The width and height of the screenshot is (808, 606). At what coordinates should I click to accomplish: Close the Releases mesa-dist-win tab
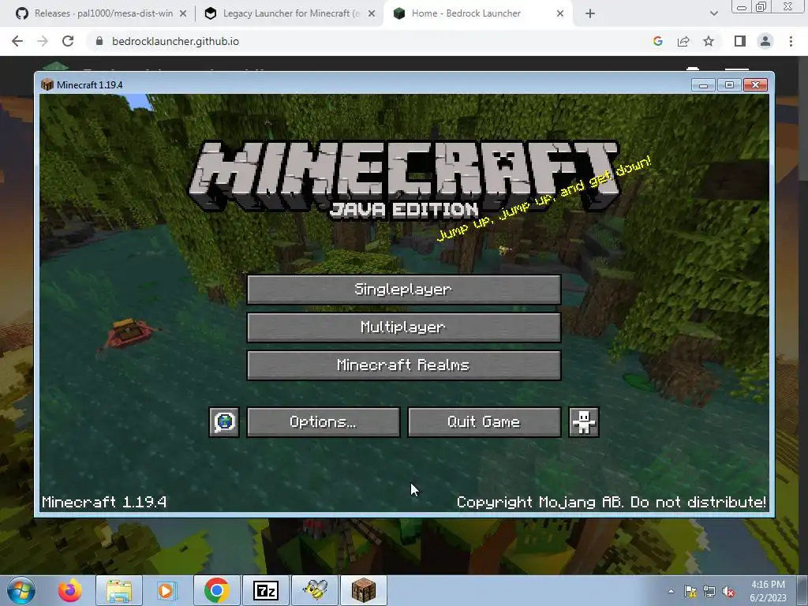point(183,14)
